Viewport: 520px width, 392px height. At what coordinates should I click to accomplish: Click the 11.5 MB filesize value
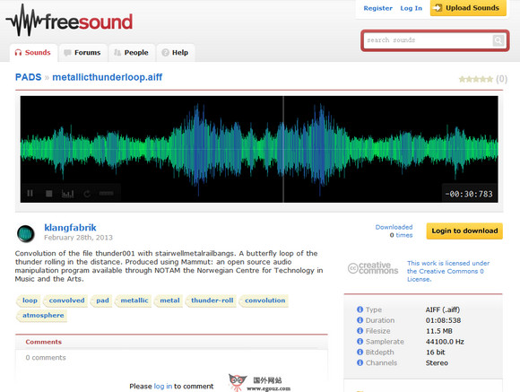point(439,331)
